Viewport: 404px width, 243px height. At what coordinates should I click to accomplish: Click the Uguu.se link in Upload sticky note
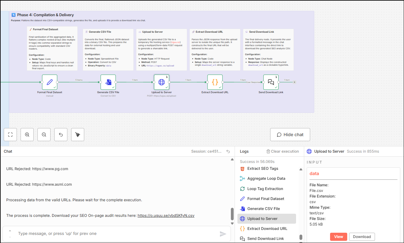(176, 42)
